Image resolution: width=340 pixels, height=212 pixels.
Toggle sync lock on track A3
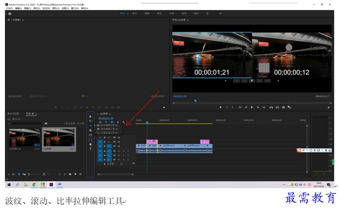coord(114,160)
